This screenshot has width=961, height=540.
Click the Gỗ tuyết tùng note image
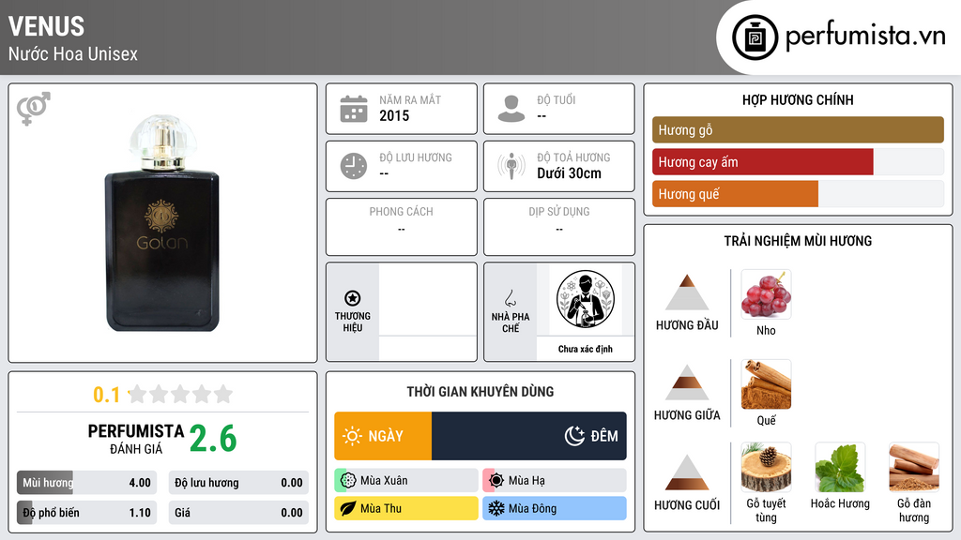pyautogui.click(x=766, y=468)
